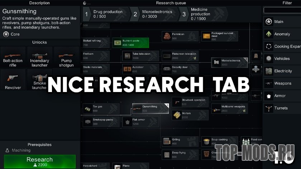Select the Autodoor research node

[x=140, y=69]
